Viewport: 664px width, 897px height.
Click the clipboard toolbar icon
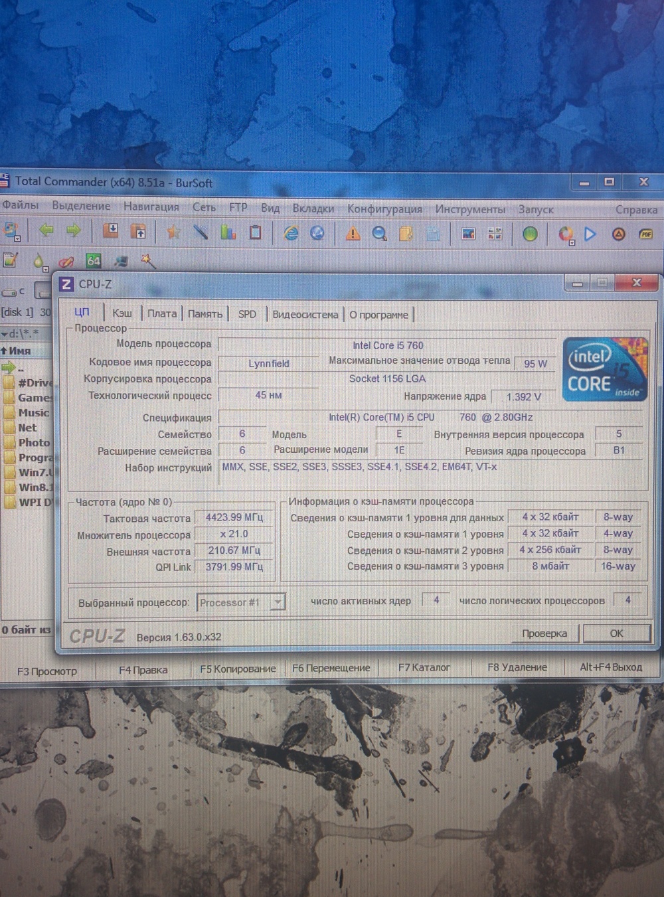[255, 232]
